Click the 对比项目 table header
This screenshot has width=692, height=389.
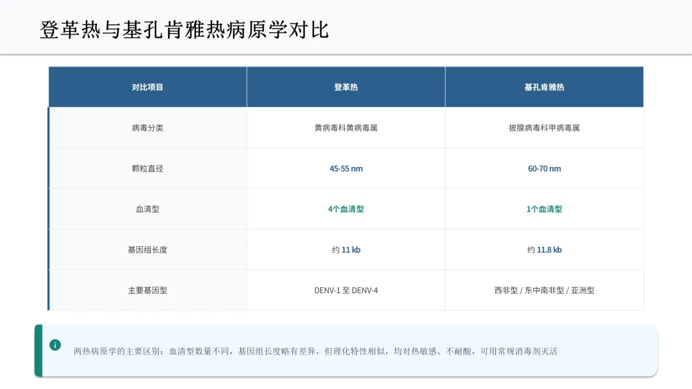(147, 87)
